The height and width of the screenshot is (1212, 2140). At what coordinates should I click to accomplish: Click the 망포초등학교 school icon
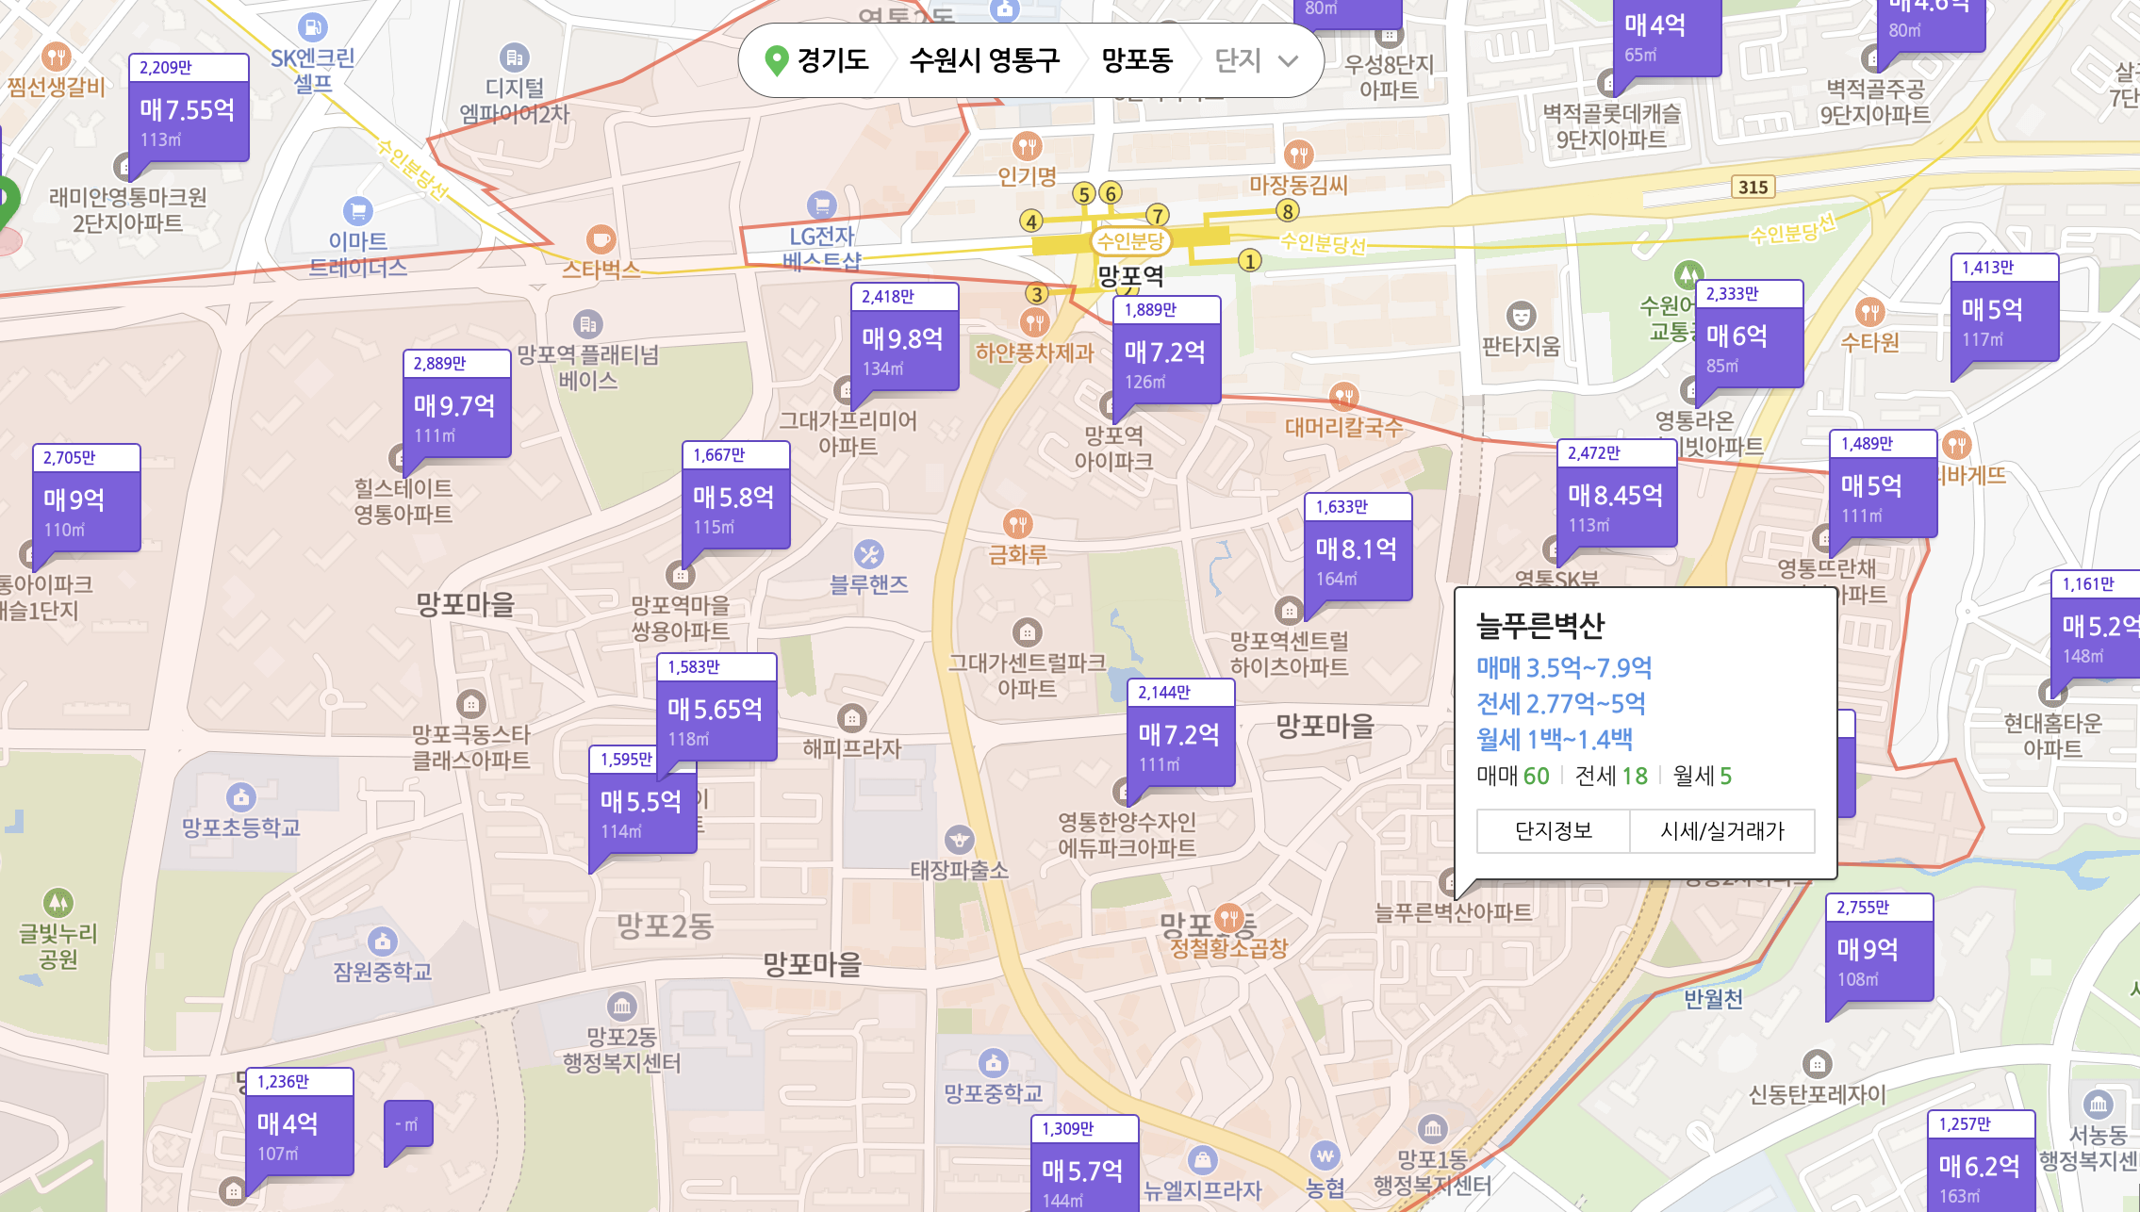241,797
